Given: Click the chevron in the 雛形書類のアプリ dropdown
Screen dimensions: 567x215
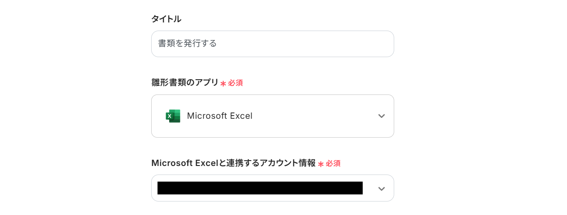Looking at the screenshot, I should [382, 116].
